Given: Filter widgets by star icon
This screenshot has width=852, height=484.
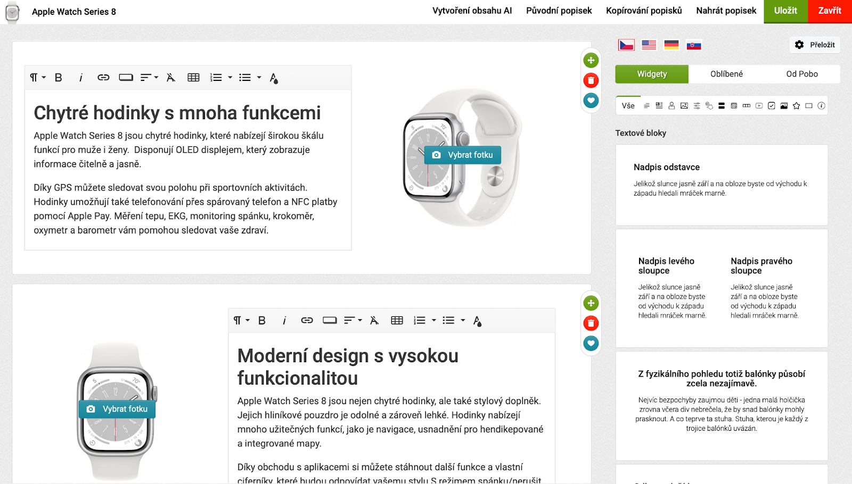Looking at the screenshot, I should pos(797,106).
